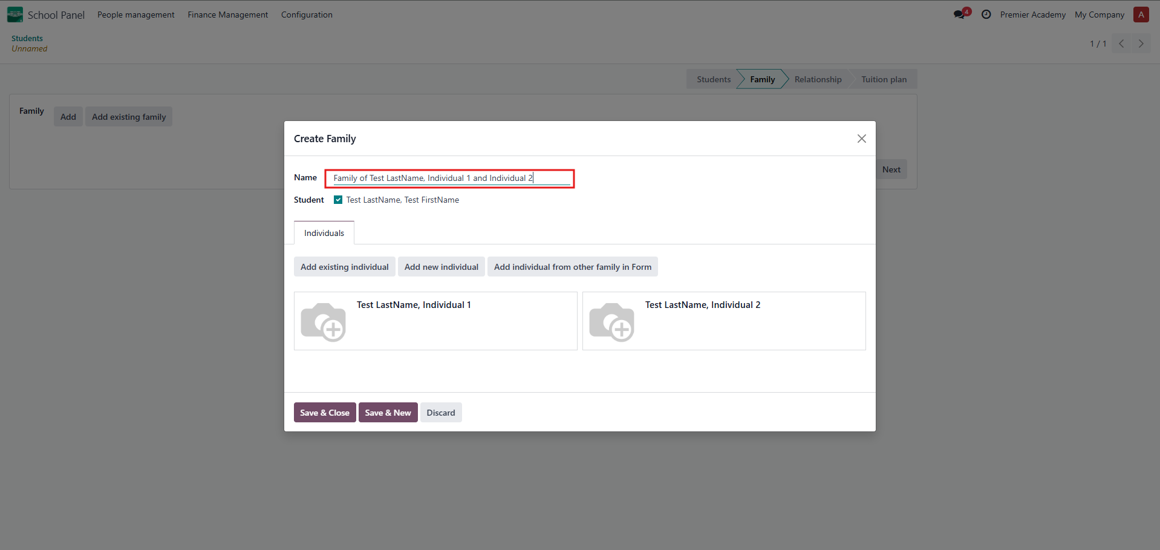Click Add new individual button
Image resolution: width=1160 pixels, height=550 pixels.
(441, 267)
